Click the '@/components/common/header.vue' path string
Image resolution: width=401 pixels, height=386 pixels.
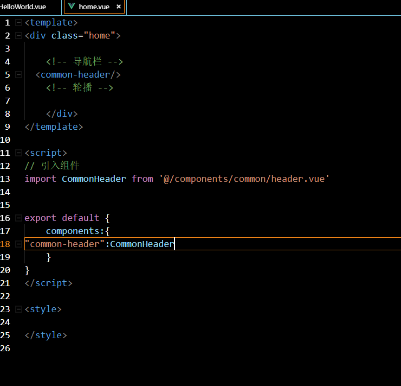pyautogui.click(x=244, y=179)
